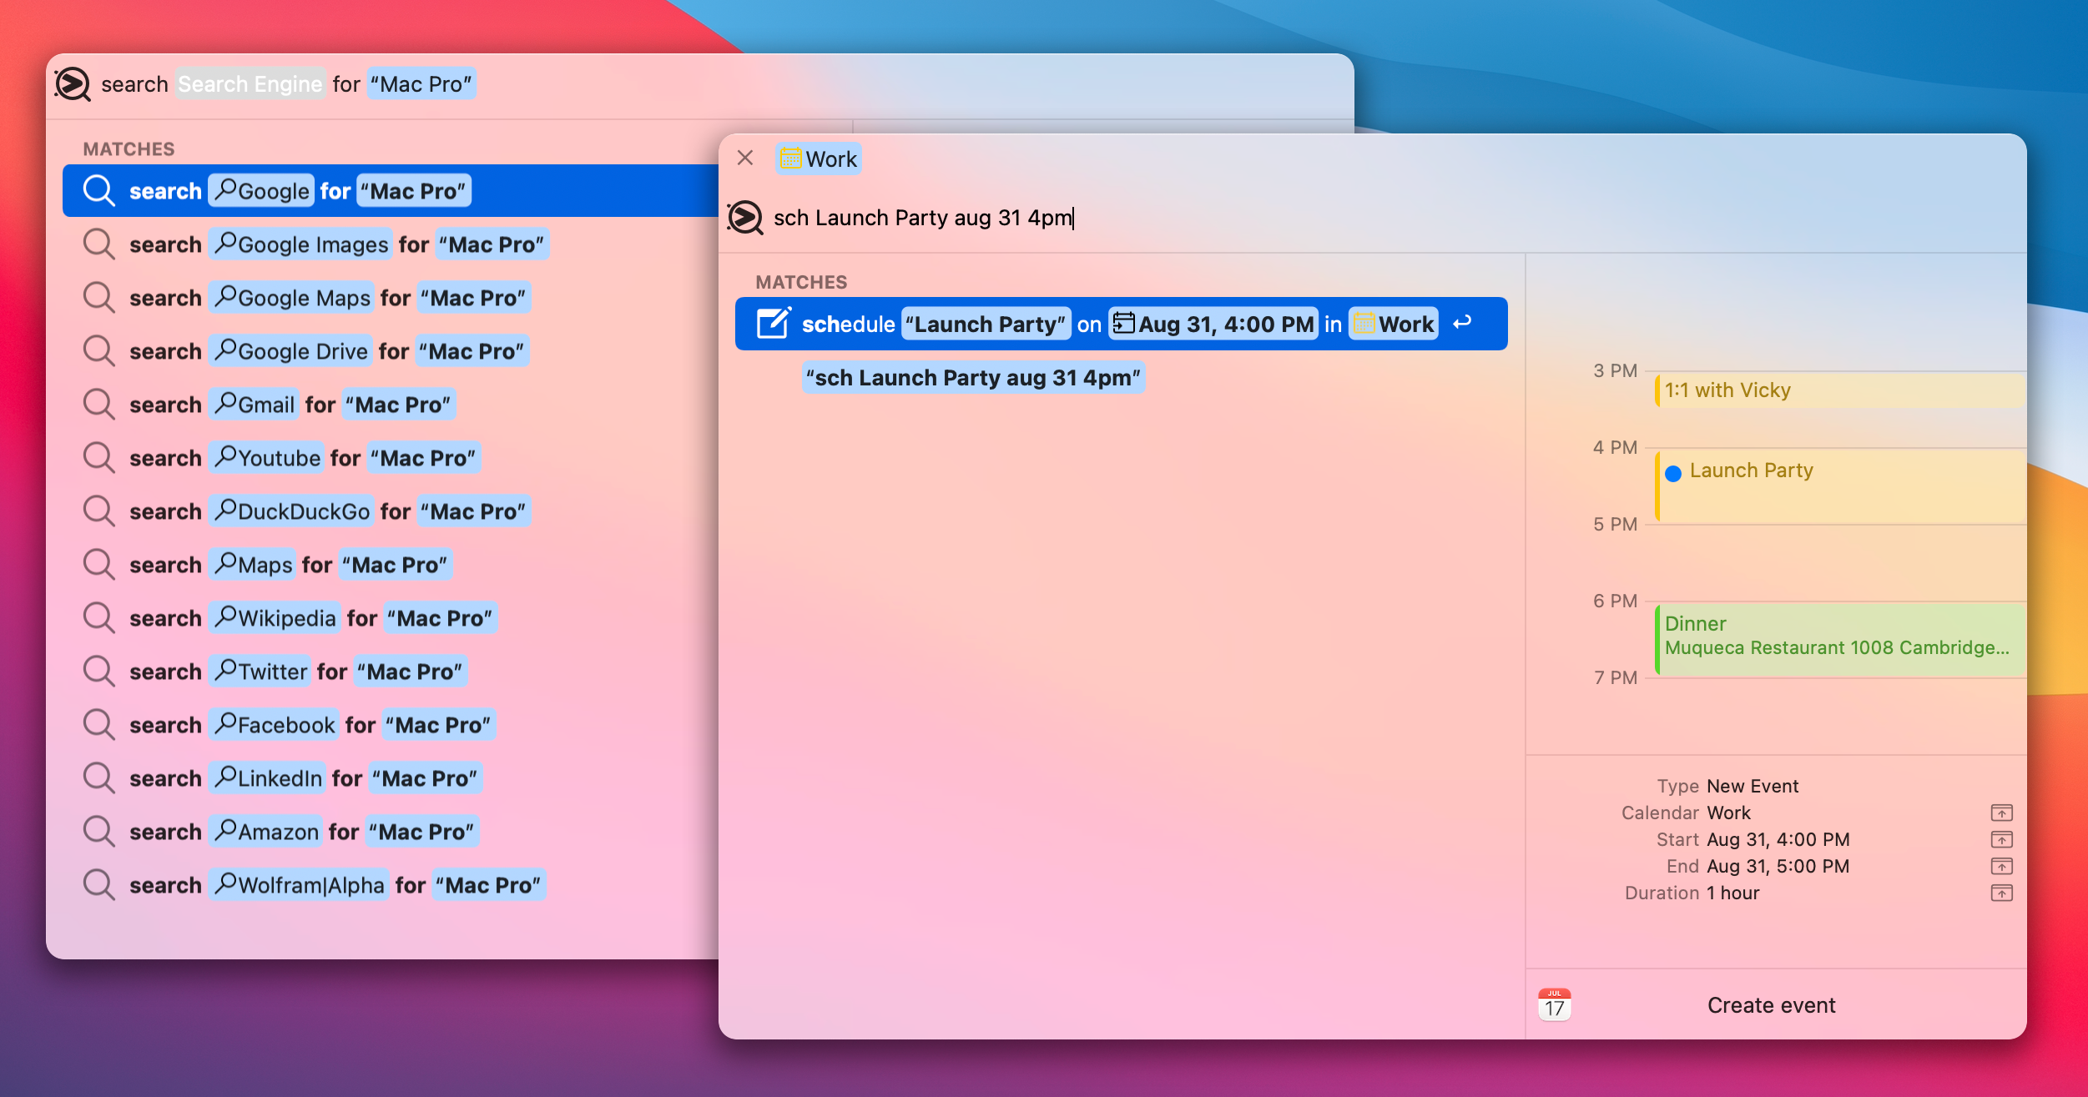This screenshot has height=1097, width=2088.
Task: Click the LaunchBar logo icon in search window
Action: 73,84
